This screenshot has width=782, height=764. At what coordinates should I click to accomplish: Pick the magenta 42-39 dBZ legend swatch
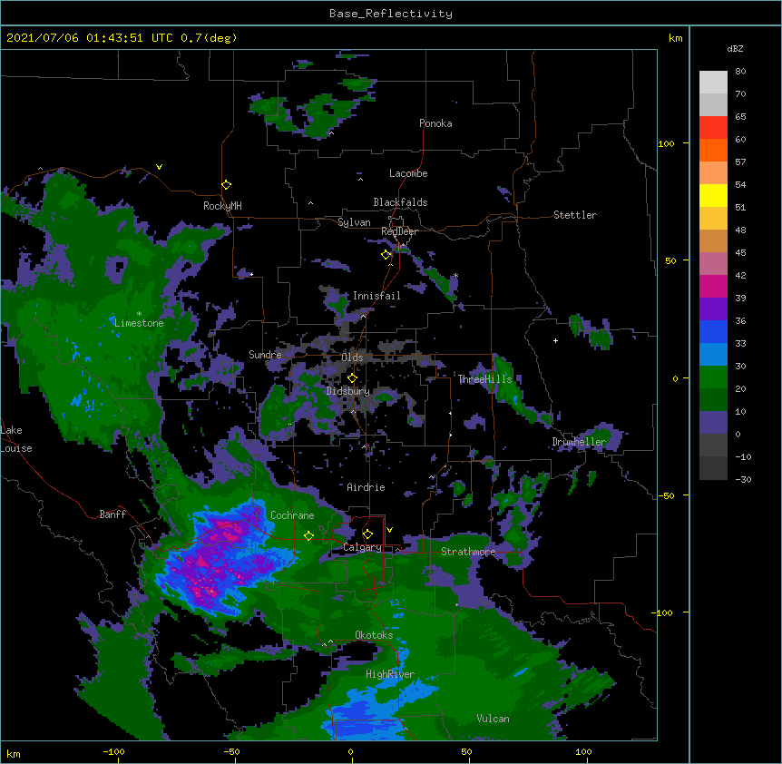point(713,286)
